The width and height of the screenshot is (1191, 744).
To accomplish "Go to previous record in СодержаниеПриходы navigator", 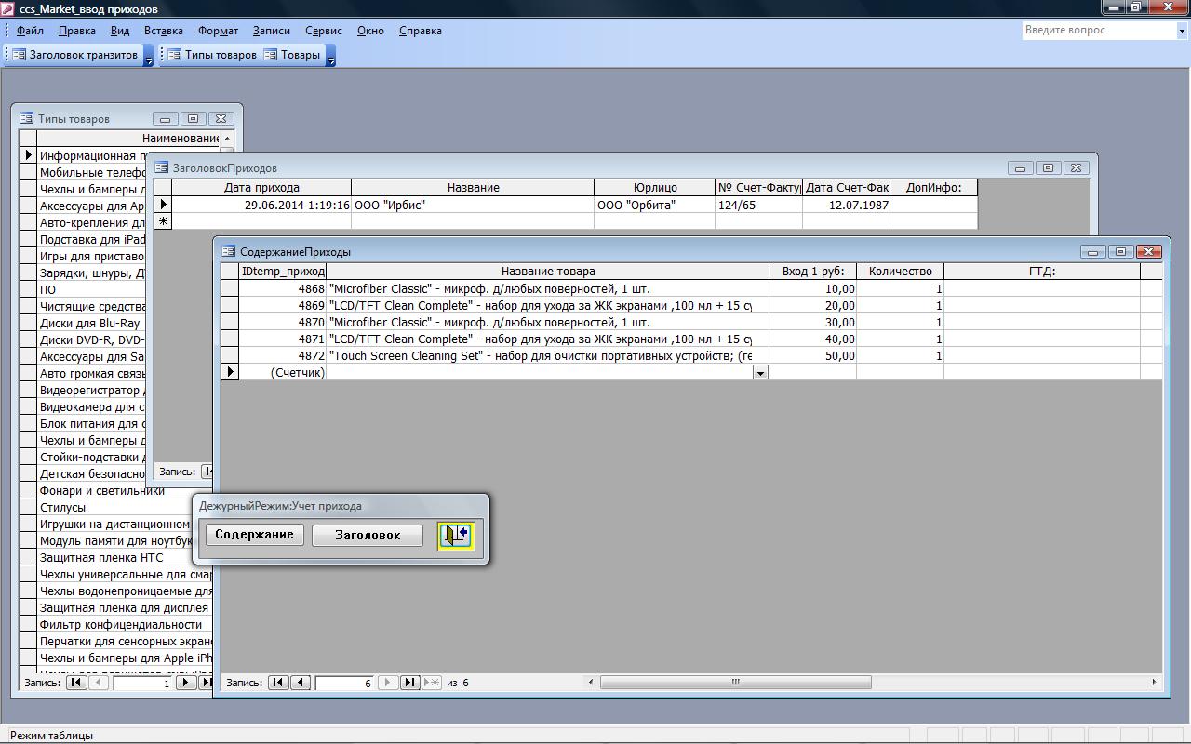I will (x=300, y=683).
